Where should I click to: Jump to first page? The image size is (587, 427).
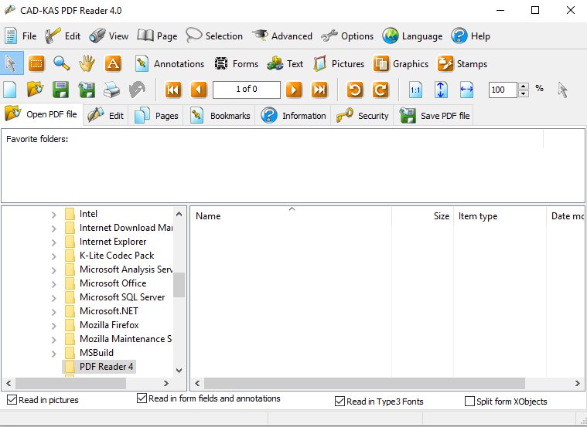point(173,90)
